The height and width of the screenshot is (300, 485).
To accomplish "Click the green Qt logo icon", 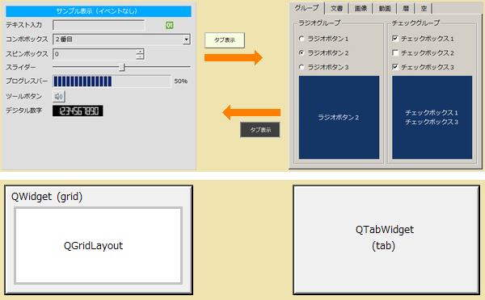I will click(x=169, y=25).
